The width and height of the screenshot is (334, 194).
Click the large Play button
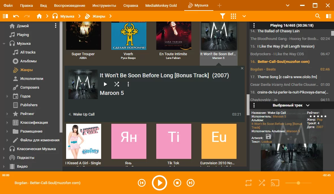(159, 183)
